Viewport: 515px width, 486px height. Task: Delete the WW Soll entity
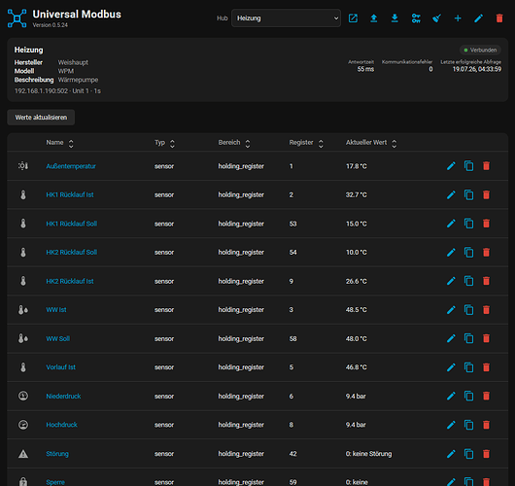486,338
